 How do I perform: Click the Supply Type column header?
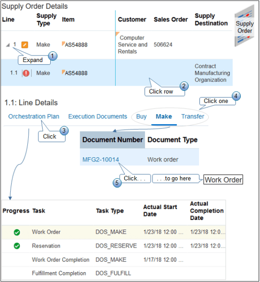[x=46, y=19]
